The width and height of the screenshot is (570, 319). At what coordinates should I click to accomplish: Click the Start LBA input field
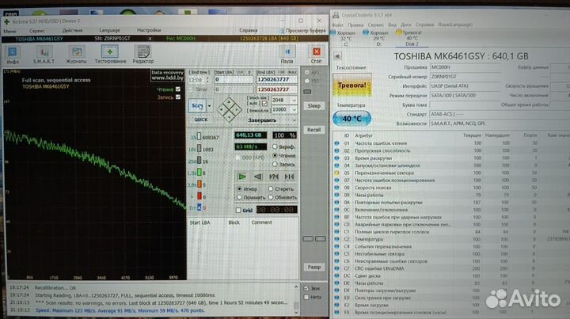click(234, 80)
